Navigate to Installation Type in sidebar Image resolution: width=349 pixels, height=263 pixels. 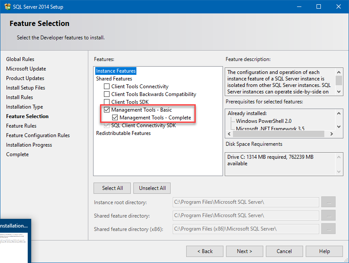point(24,106)
